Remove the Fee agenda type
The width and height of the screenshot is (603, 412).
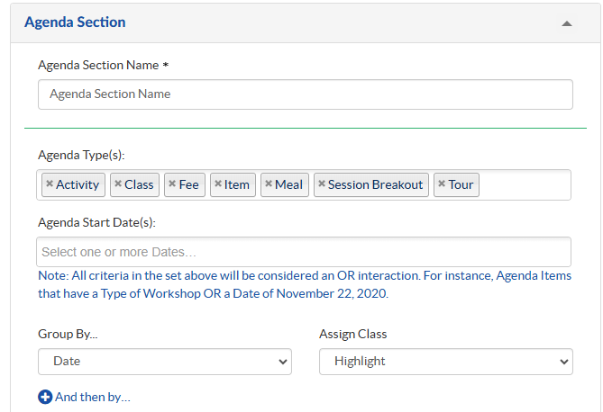[x=171, y=184]
